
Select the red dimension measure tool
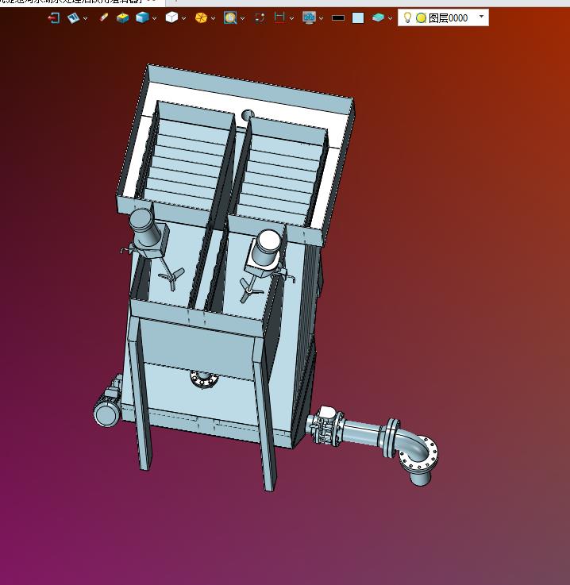pyautogui.click(x=279, y=17)
